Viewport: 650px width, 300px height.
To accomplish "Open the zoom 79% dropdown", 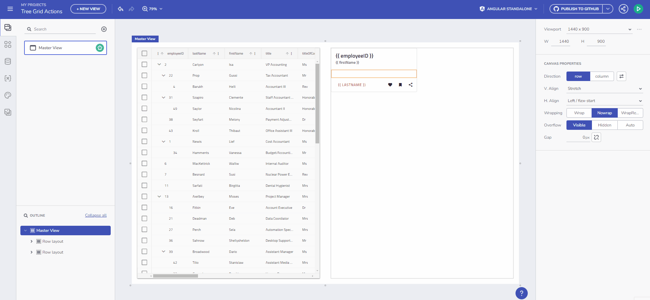I will click(152, 9).
